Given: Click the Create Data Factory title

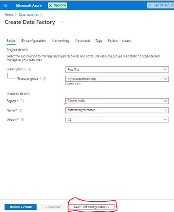Looking at the screenshot, I should click(x=30, y=22).
